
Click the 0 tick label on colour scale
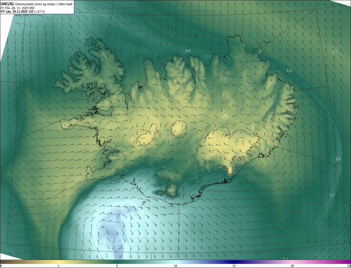(x=1, y=266)
